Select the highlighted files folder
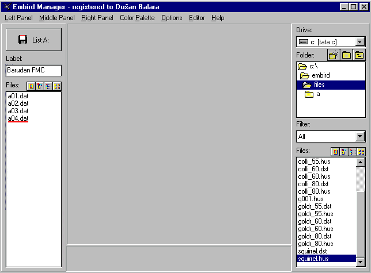The image size is (371, 273). (331, 84)
